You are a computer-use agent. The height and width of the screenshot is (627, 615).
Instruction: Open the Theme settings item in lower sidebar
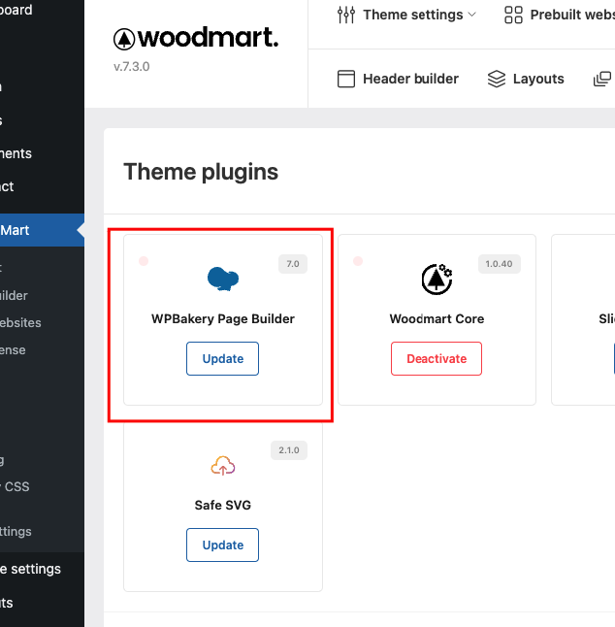(30, 569)
